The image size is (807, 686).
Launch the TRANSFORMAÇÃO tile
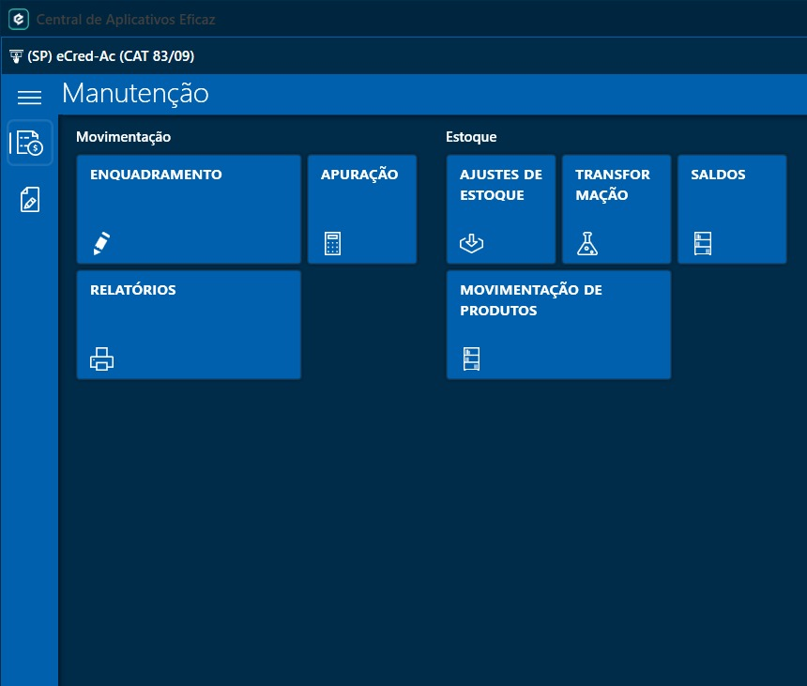point(617,208)
